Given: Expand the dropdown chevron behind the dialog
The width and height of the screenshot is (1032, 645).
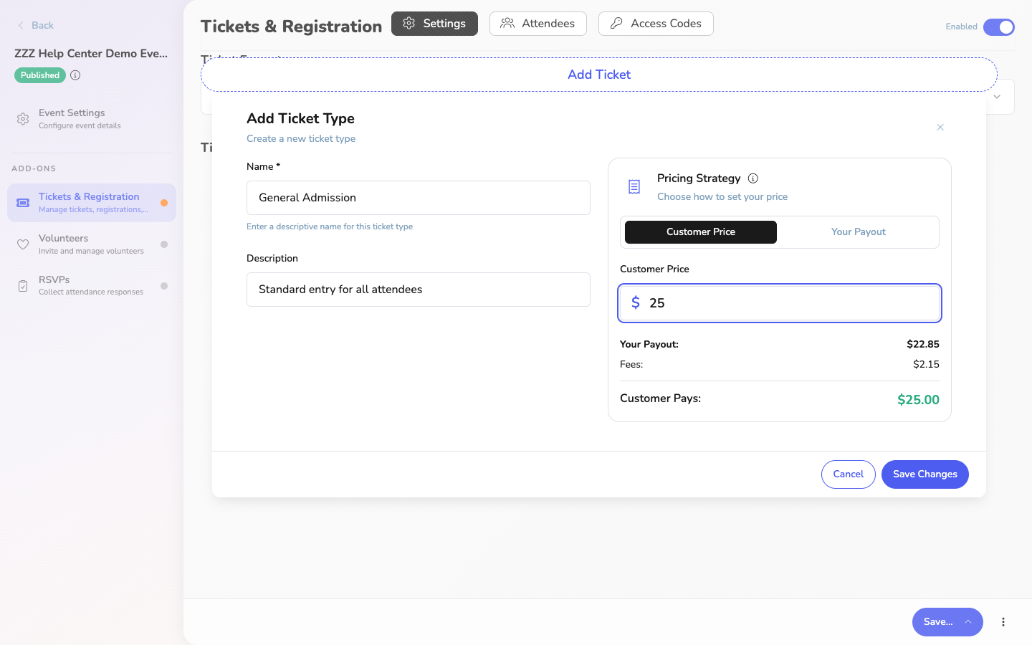Looking at the screenshot, I should [x=997, y=97].
